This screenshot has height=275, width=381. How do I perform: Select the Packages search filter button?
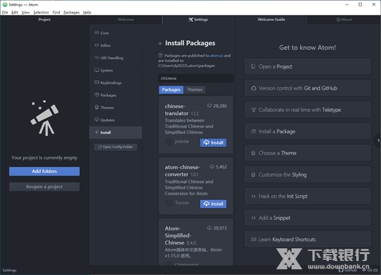[x=170, y=90]
